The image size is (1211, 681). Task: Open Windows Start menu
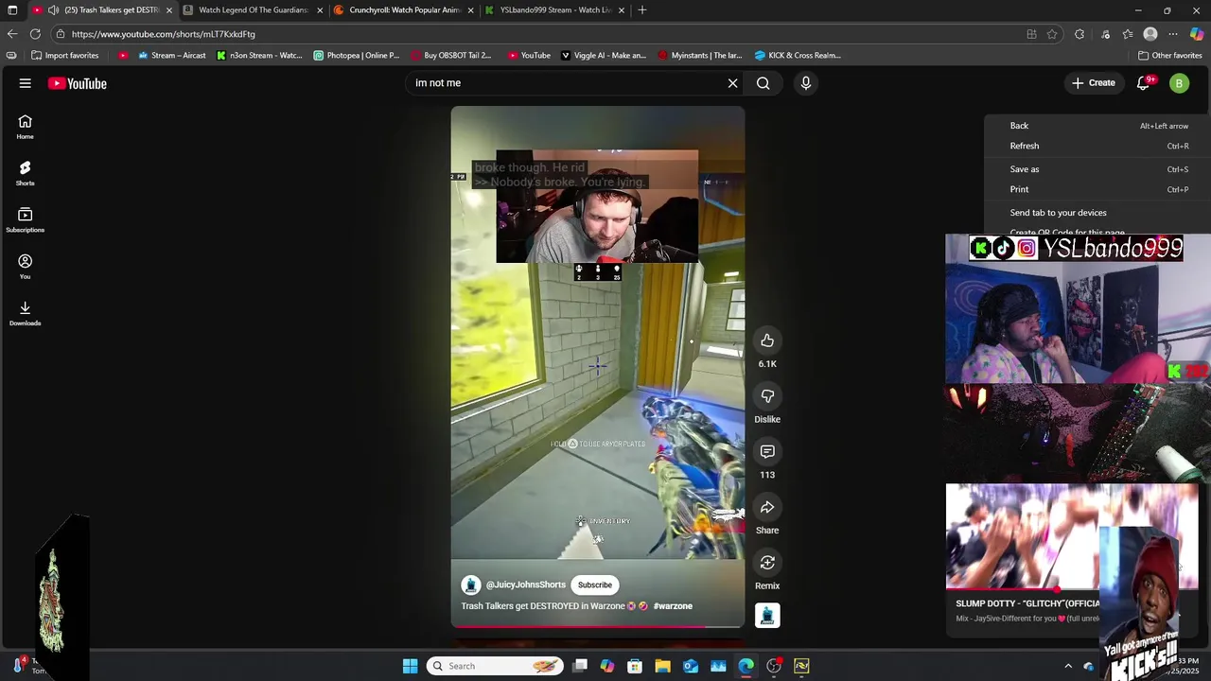(x=410, y=666)
